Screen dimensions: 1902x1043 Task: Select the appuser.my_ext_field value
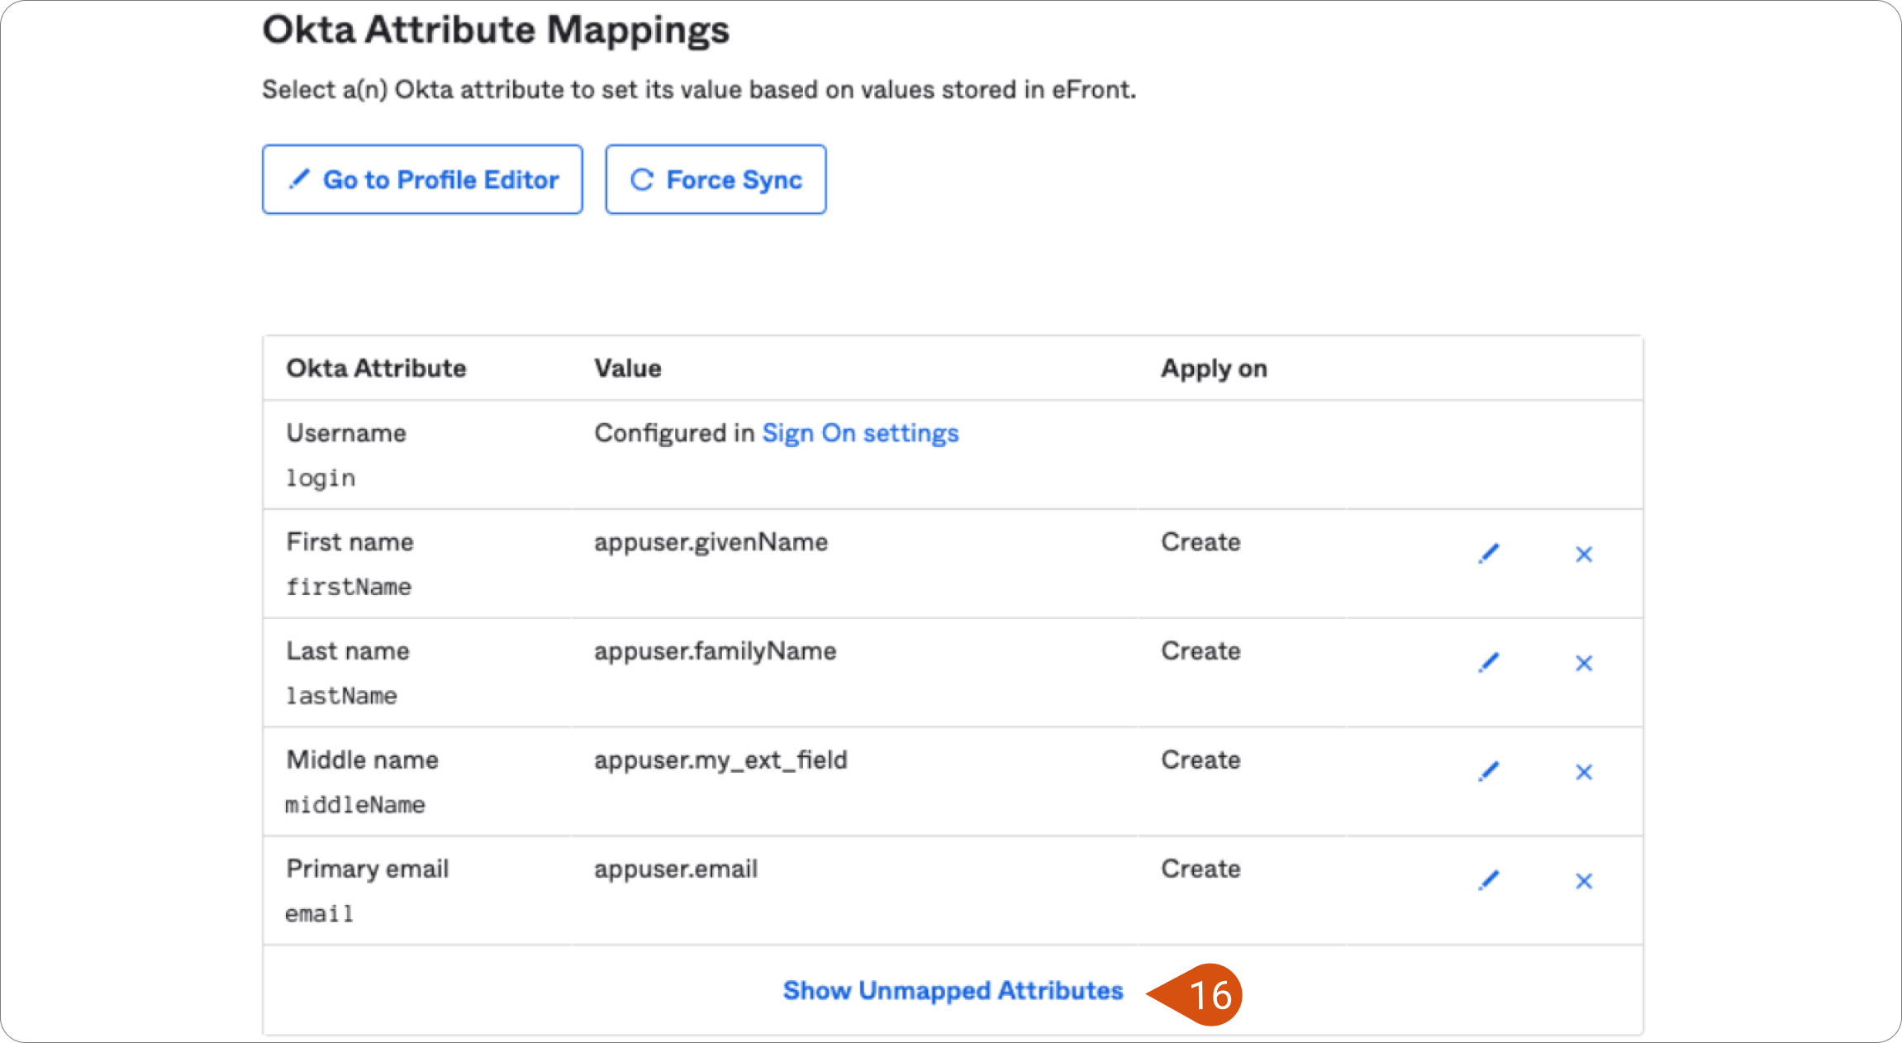tap(720, 760)
